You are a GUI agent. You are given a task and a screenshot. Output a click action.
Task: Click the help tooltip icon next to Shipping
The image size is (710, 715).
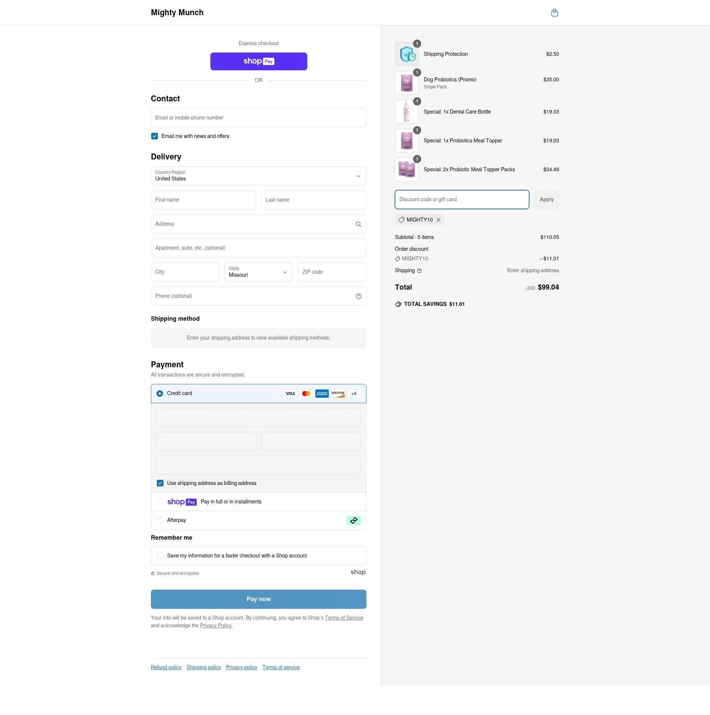point(419,270)
